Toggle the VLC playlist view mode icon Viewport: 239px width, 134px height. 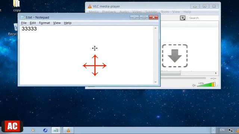[183, 18]
